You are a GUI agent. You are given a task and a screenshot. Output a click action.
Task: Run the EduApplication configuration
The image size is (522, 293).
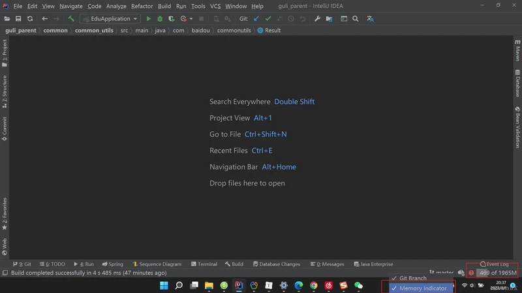(x=149, y=19)
